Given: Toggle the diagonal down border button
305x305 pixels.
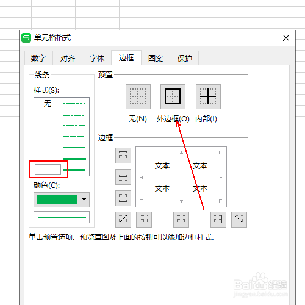Looking at the screenshot, I should [239, 220].
